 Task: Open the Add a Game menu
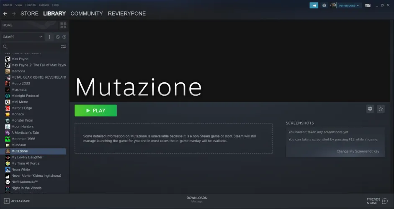click(17, 201)
